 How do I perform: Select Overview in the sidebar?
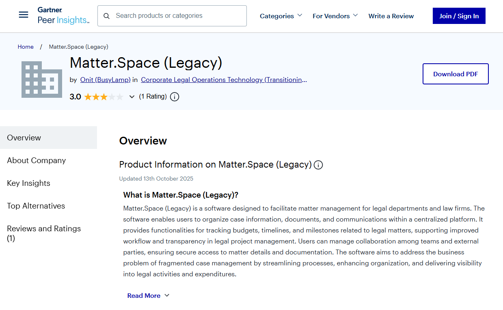click(x=49, y=138)
